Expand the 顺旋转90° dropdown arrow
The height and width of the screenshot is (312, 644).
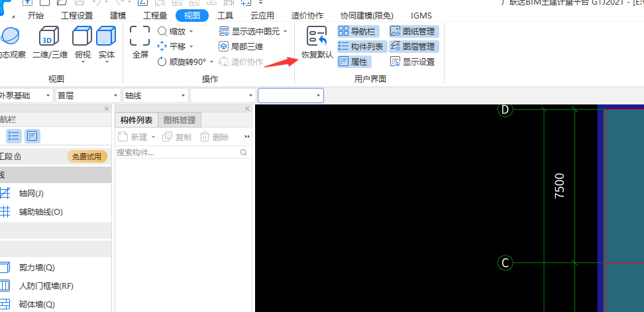pos(211,62)
